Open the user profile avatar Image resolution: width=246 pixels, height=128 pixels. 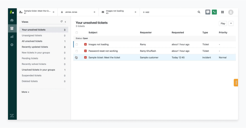(231, 12)
